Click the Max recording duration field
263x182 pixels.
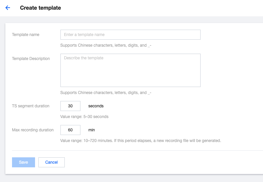70,130
